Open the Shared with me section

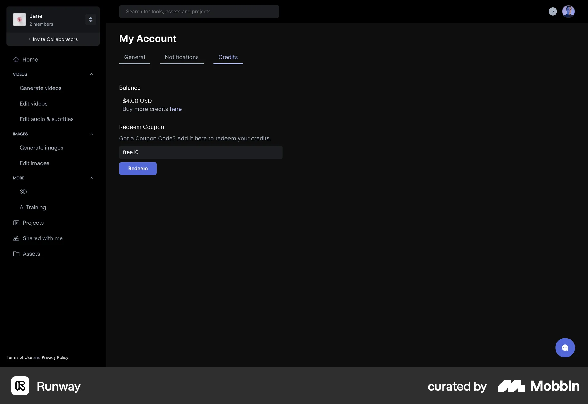click(x=43, y=238)
